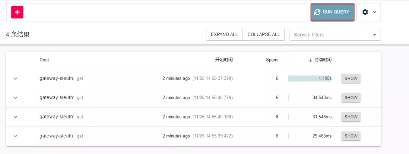The width and height of the screenshot is (409, 154).
Task: Show the 1.405s trace details
Action: [351, 79]
